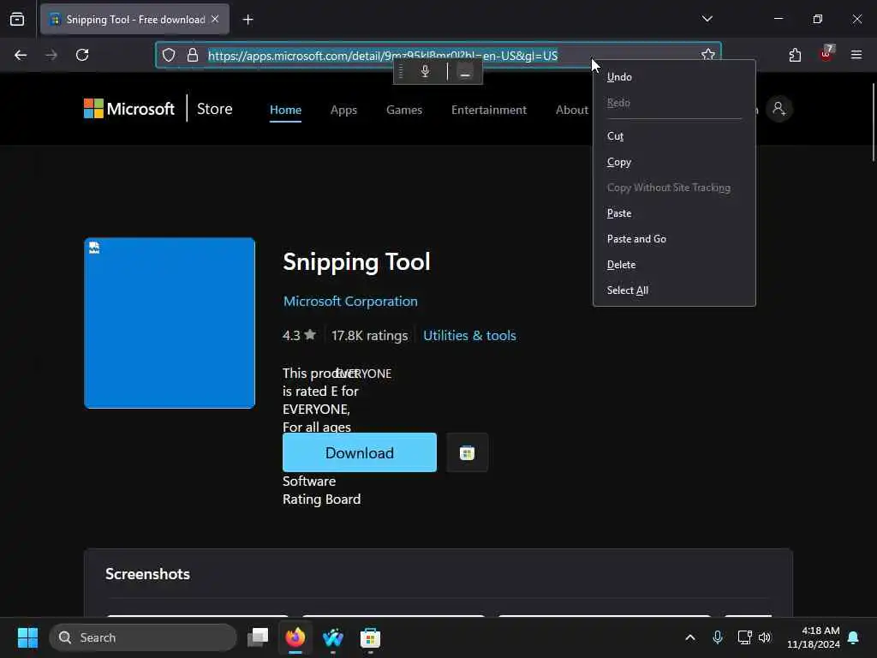Choose Copy from context menu
This screenshot has height=658, width=877.
674,162
